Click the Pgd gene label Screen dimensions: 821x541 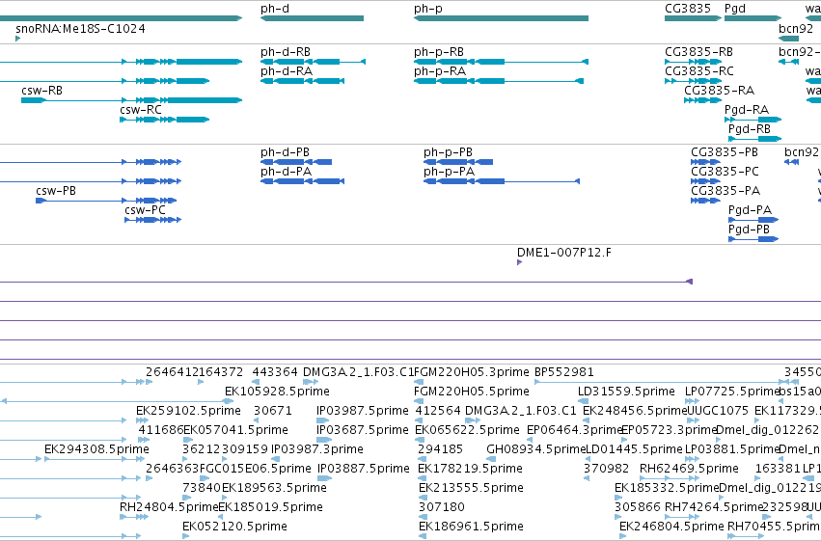[x=735, y=9]
